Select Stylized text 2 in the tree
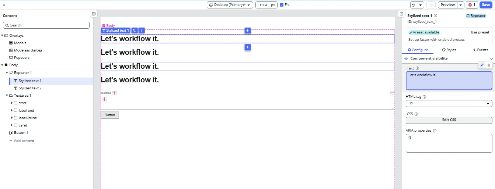Screen dimensions: 495x189 (30, 88)
